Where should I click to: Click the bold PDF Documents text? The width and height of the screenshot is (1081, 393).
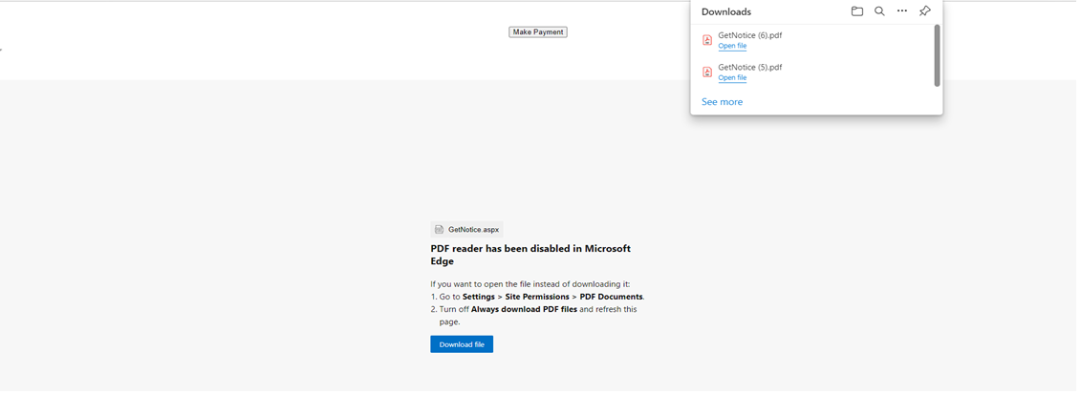click(611, 297)
